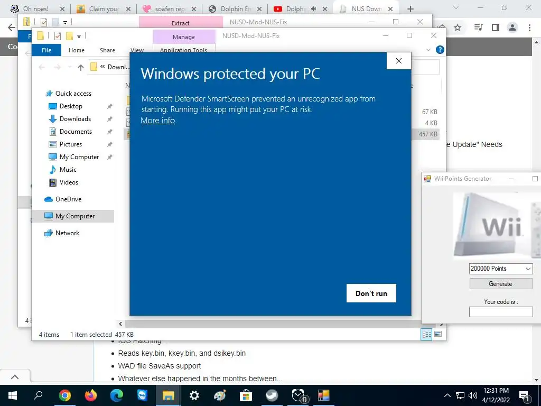Open Microsoft Edge from taskbar
Screen dimensions: 541x406
click(x=116, y=395)
